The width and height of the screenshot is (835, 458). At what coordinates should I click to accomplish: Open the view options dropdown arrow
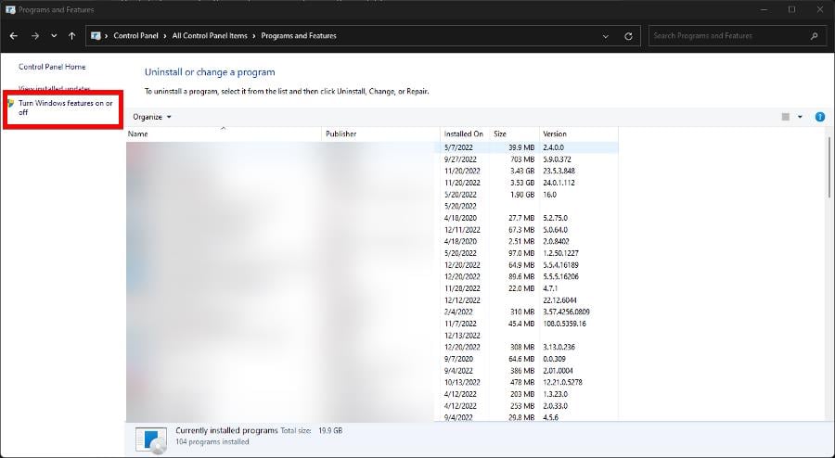tap(800, 117)
